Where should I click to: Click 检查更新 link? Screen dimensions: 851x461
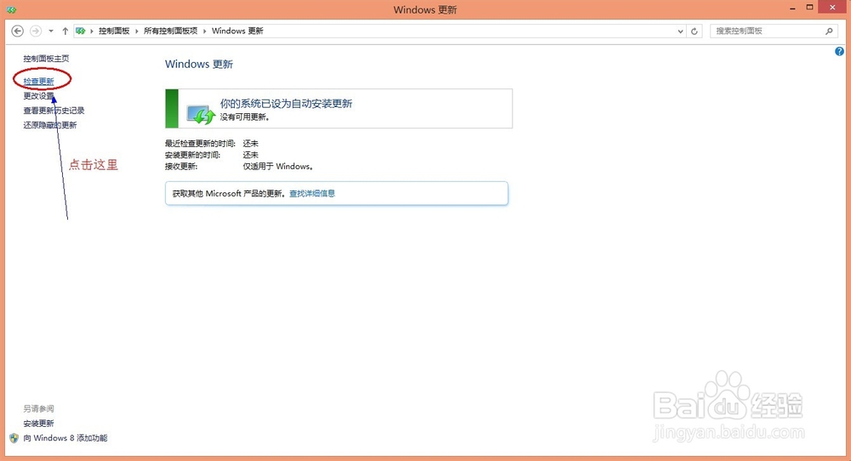point(38,82)
